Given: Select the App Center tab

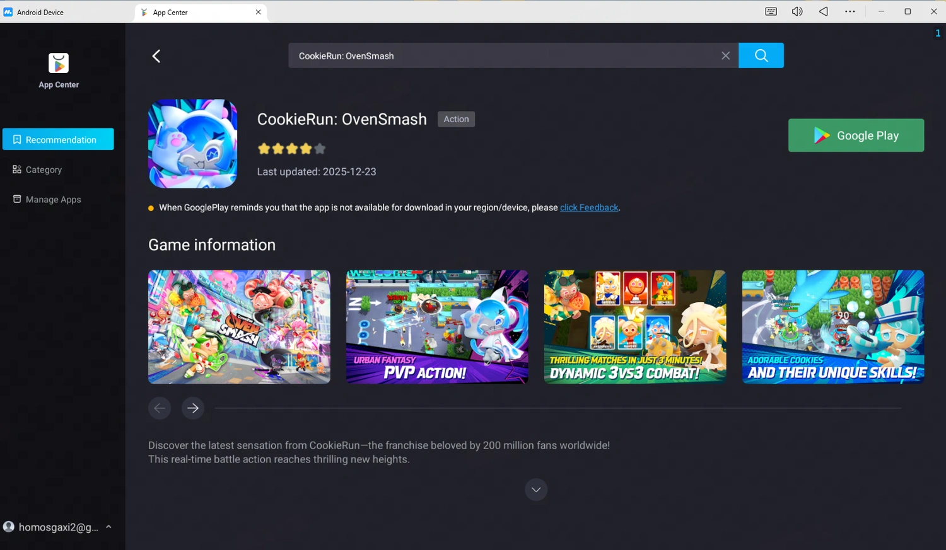Looking at the screenshot, I should coord(171,11).
